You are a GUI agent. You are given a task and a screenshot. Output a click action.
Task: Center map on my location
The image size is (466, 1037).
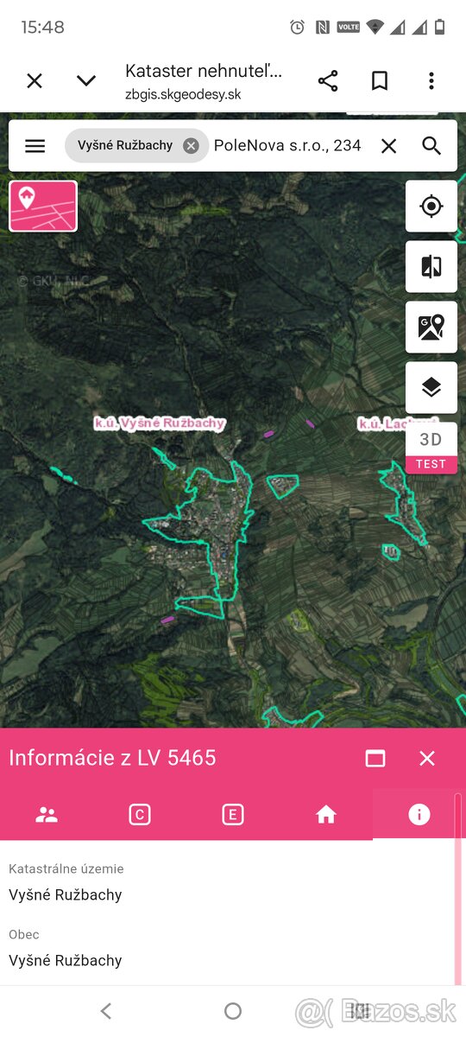coord(431,207)
